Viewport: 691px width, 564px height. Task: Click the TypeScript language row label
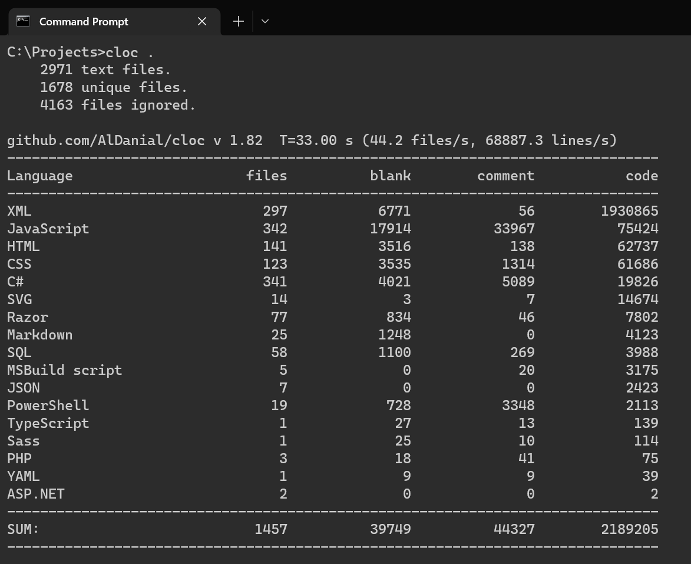[x=48, y=423]
